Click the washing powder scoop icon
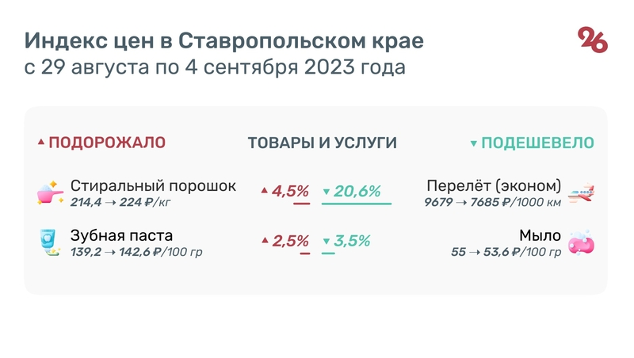Image resolution: width=634 pixels, height=358 pixels. tap(49, 193)
